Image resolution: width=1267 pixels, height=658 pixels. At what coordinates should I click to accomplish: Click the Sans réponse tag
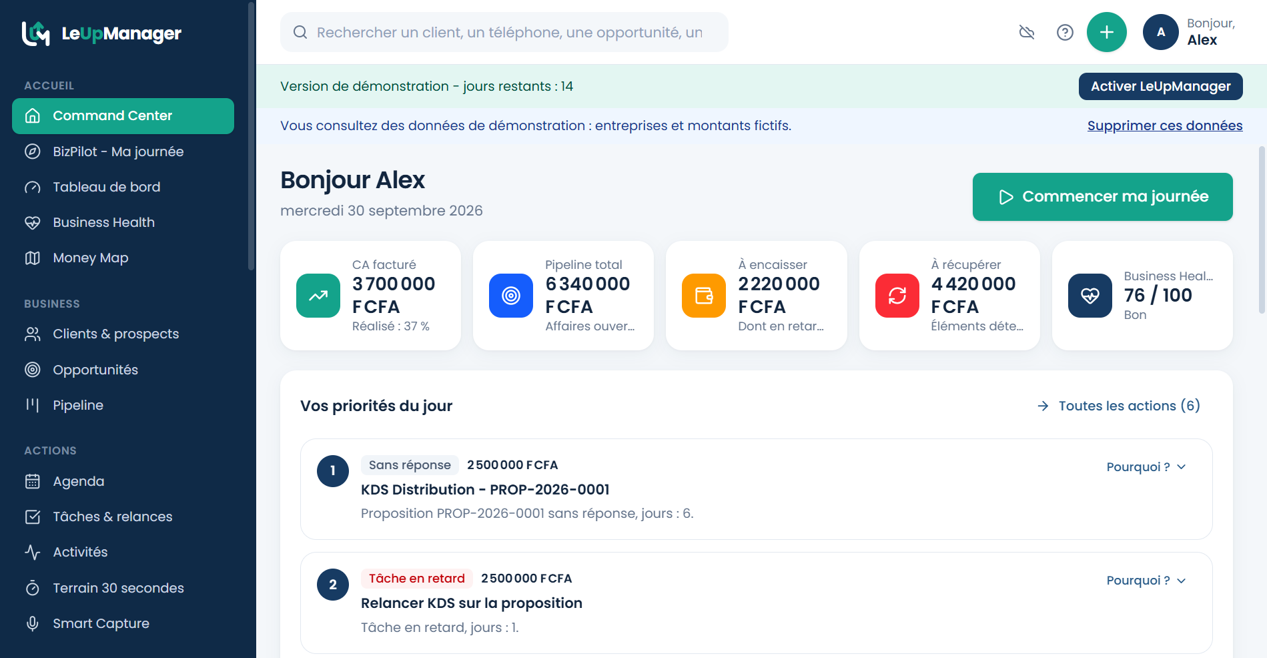[x=410, y=465]
